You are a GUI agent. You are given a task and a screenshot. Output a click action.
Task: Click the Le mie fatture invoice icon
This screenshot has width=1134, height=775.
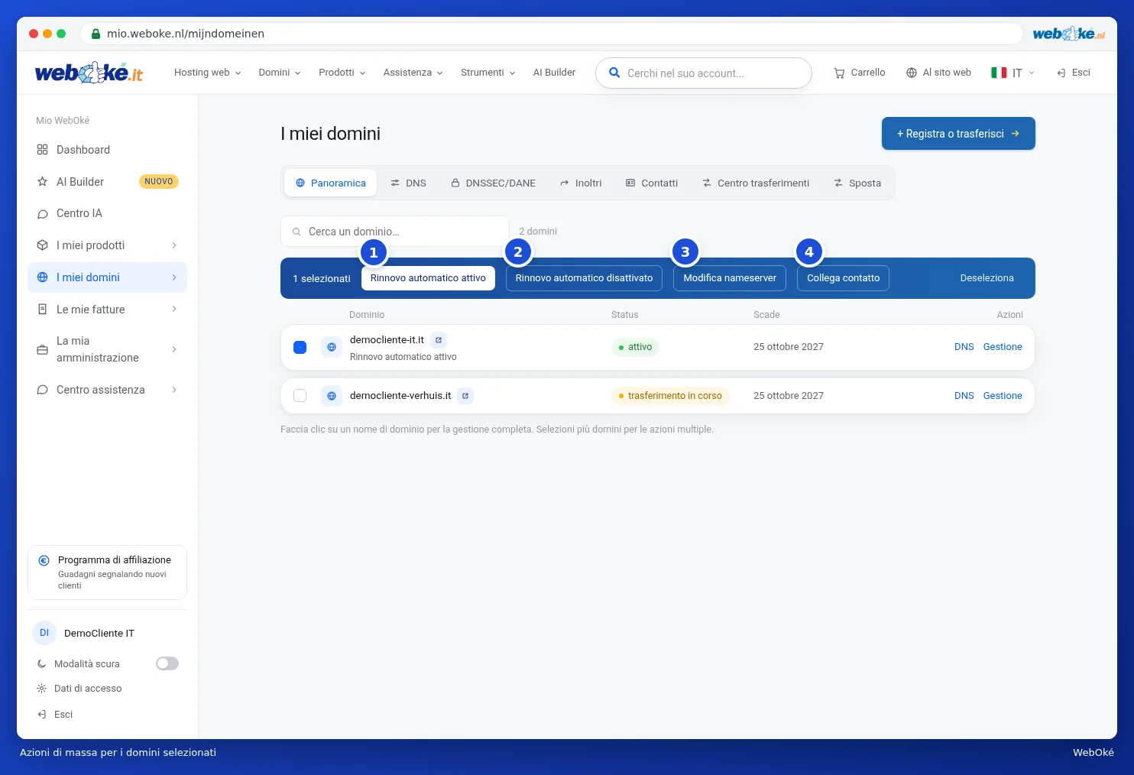pos(43,310)
